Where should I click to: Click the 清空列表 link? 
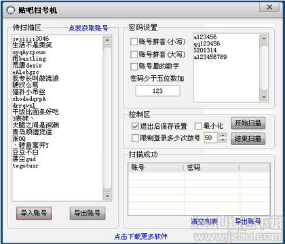pos(204,222)
